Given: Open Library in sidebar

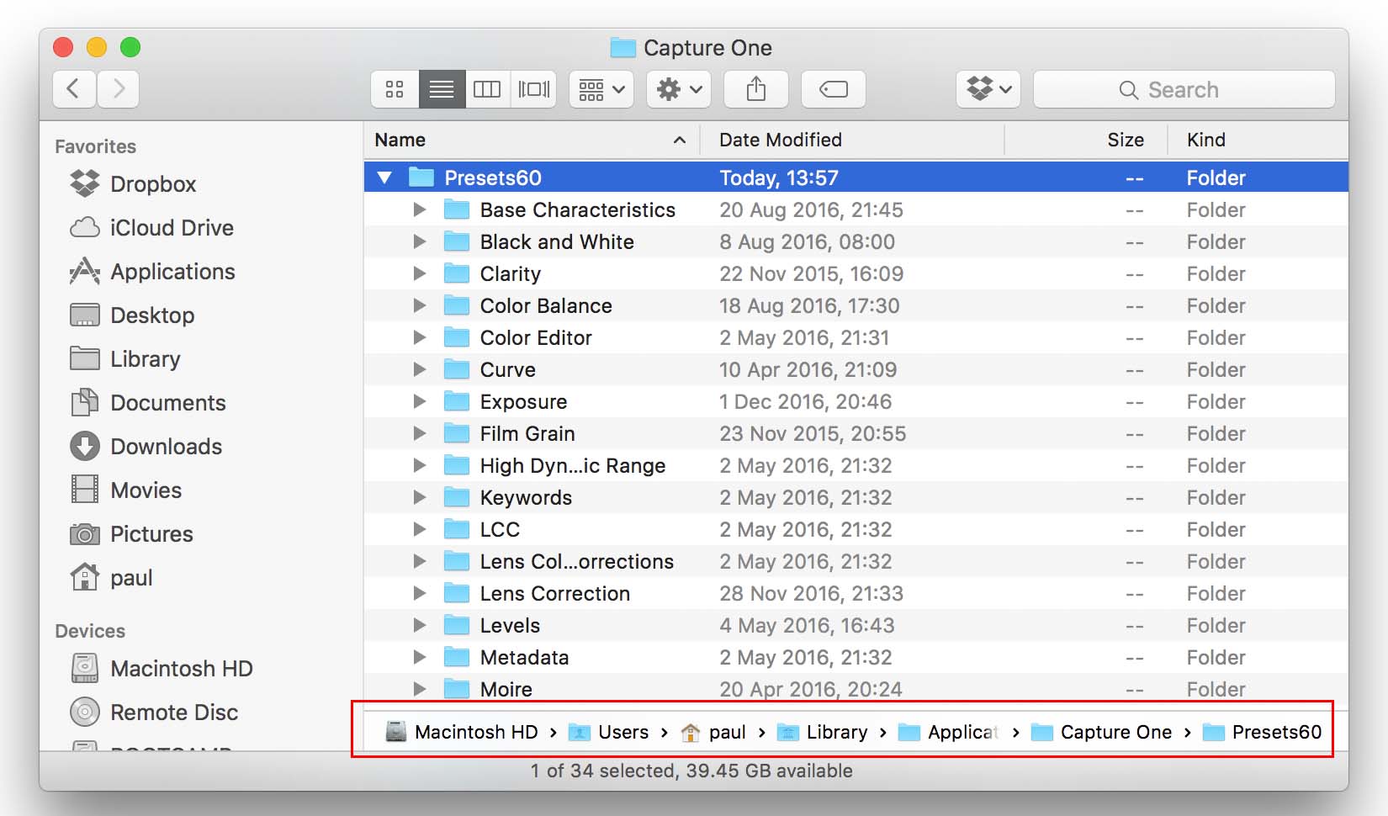Looking at the screenshot, I should pos(125,359).
